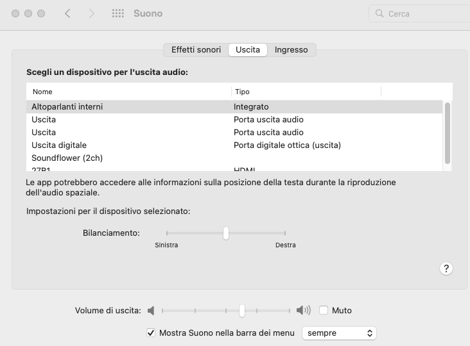Select Uscita digitale device row
This screenshot has height=346, width=470.
(234, 145)
